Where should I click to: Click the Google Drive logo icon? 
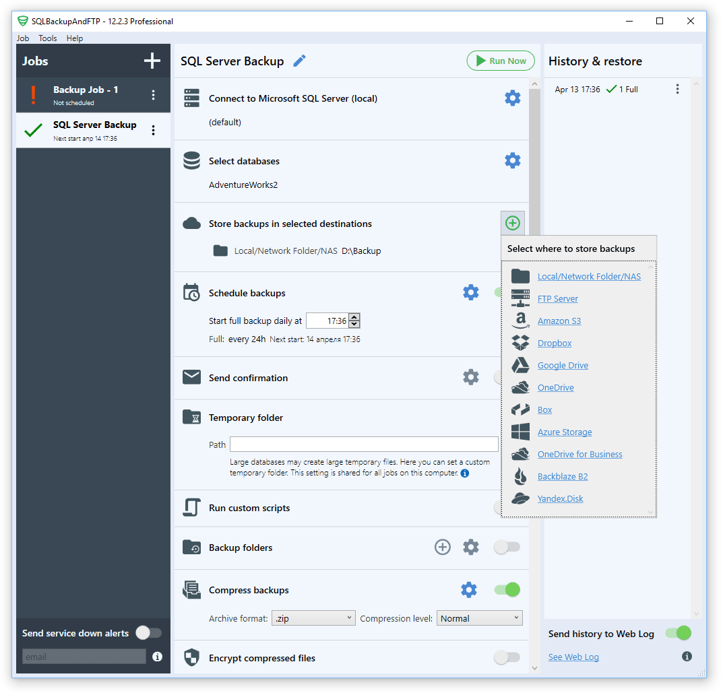tap(520, 365)
